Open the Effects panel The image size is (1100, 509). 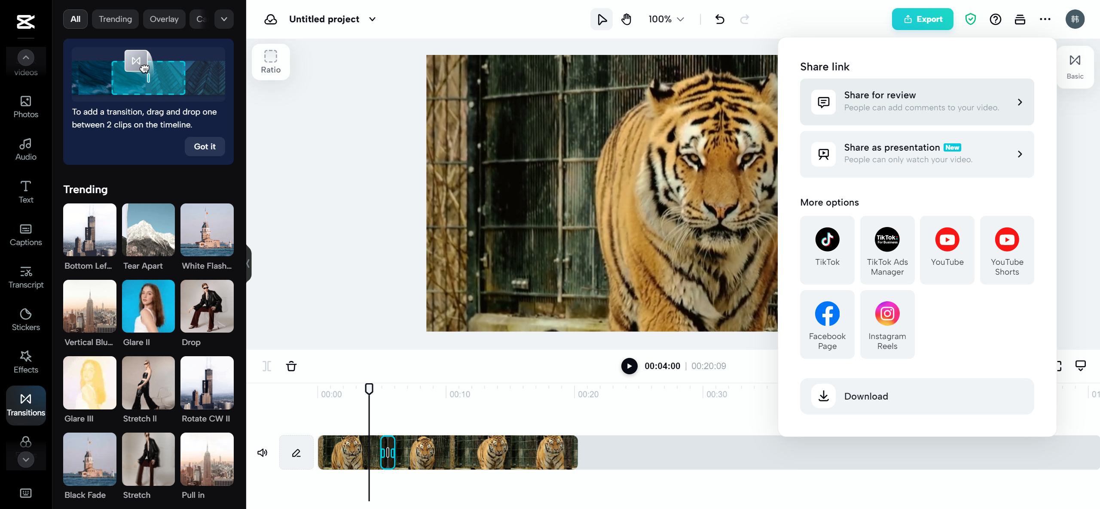pos(25,362)
